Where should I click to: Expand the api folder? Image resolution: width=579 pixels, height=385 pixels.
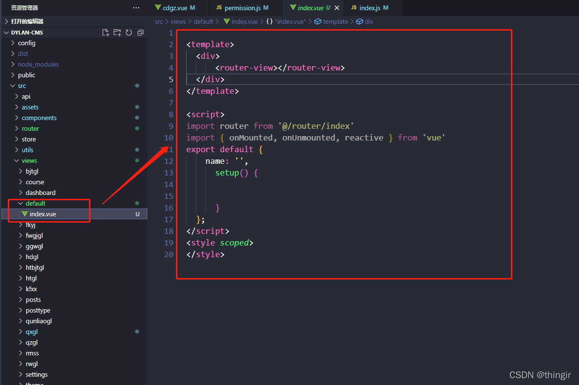click(74, 96)
